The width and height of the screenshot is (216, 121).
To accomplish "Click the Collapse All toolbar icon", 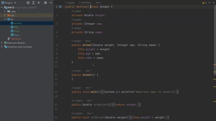I will tap(39, 3).
